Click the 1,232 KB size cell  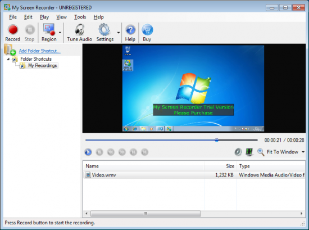[224, 175]
